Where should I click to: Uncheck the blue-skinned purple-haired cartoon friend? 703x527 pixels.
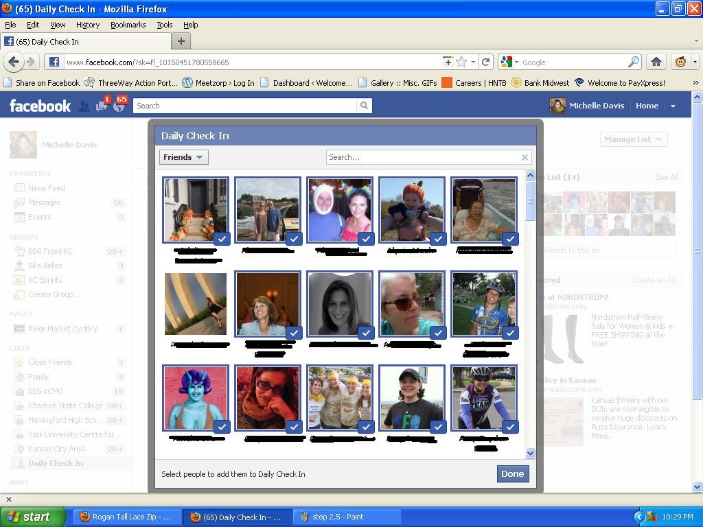[x=196, y=399]
